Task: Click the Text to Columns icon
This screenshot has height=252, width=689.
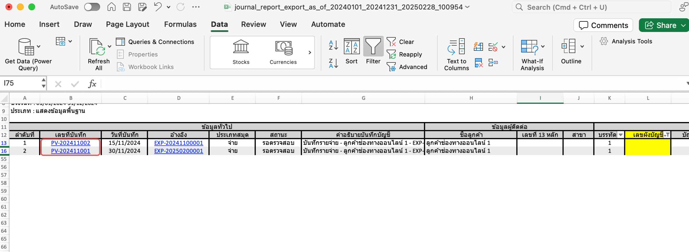Action: [456, 47]
